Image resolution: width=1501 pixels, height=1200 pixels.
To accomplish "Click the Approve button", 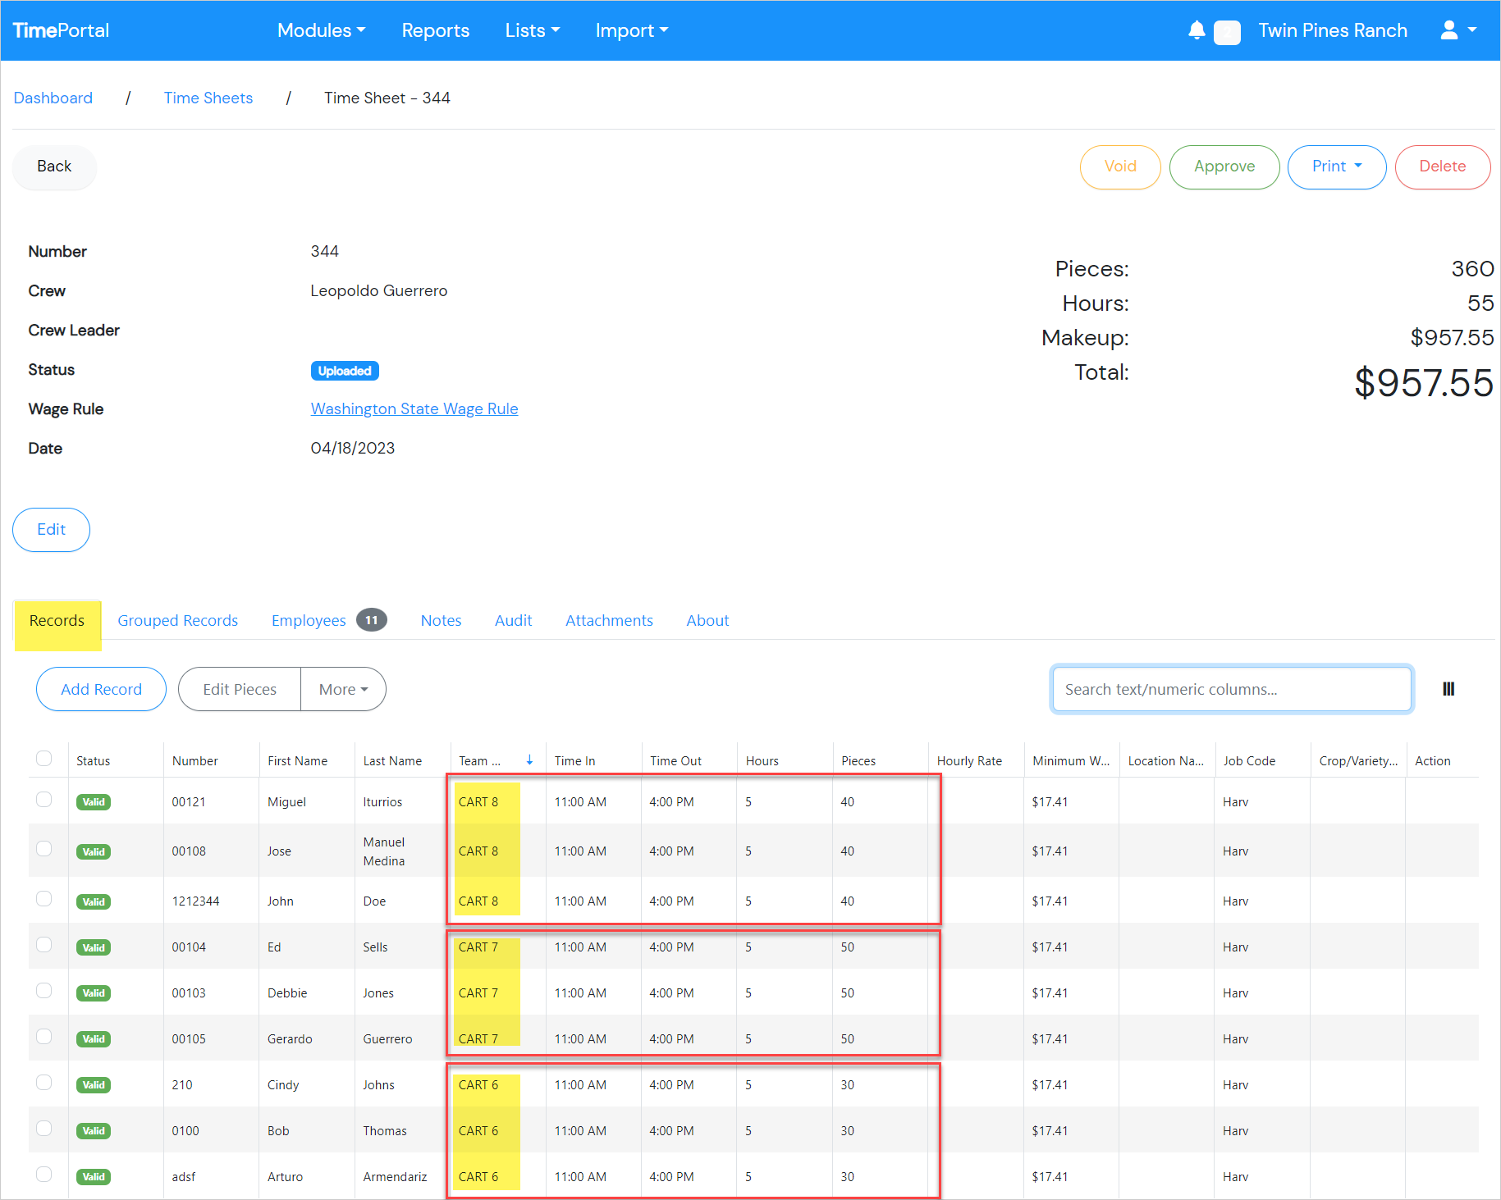I will [1224, 167].
